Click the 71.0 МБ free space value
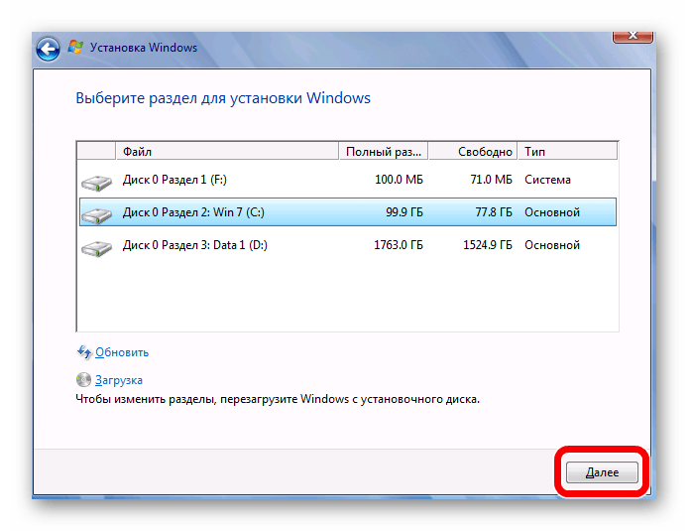This screenshot has height=531, width=692. coord(491,180)
